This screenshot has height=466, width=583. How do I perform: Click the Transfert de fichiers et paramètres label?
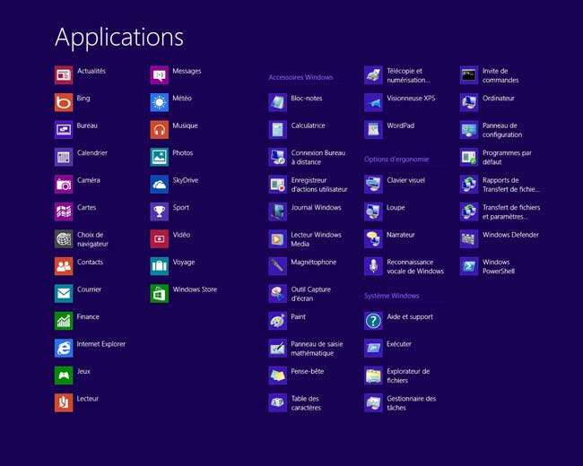point(511,211)
